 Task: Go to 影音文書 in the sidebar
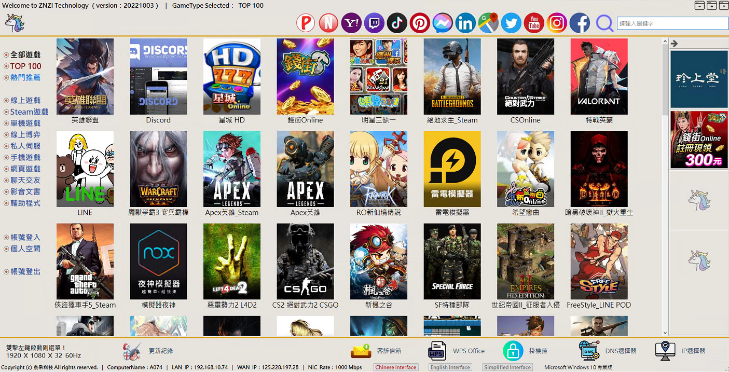22,191
